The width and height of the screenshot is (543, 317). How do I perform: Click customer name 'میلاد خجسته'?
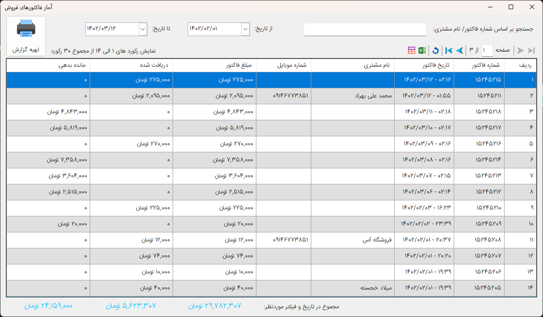tap(376, 288)
